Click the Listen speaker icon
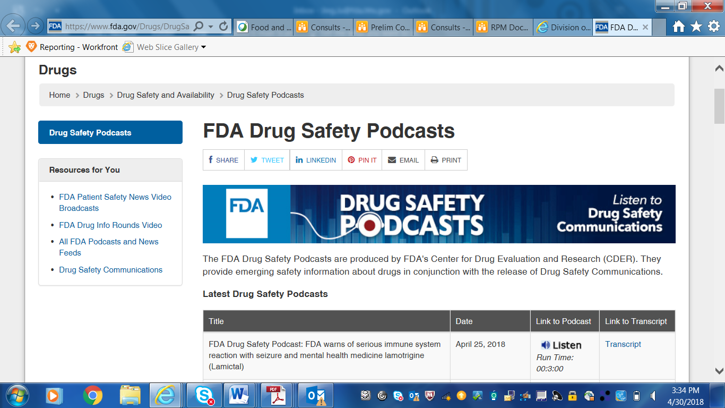 pos(545,345)
